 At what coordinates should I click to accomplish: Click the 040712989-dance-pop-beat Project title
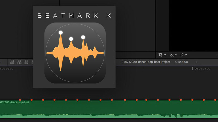pyautogui.click(x=146, y=62)
